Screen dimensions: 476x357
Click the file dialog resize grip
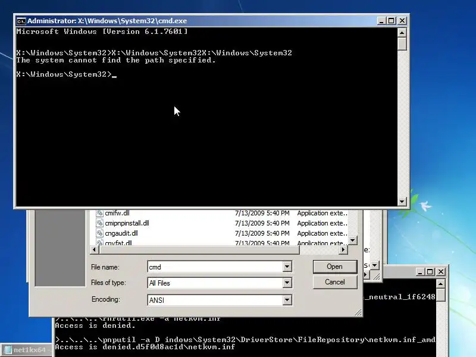pyautogui.click(x=358, y=312)
